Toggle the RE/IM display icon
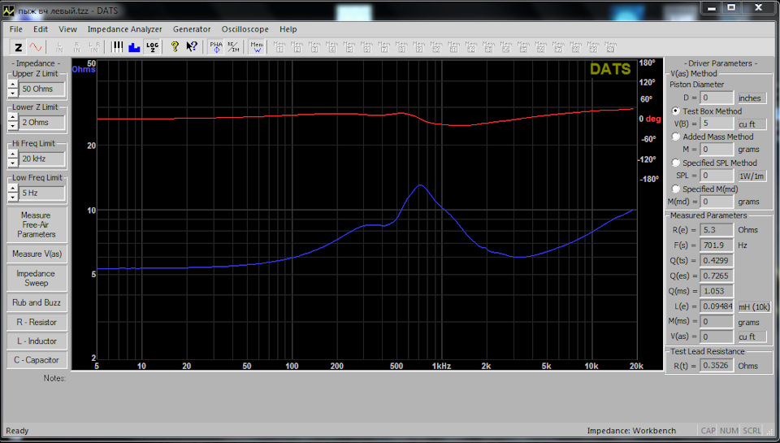Viewport: 780px width, 443px height. (233, 47)
